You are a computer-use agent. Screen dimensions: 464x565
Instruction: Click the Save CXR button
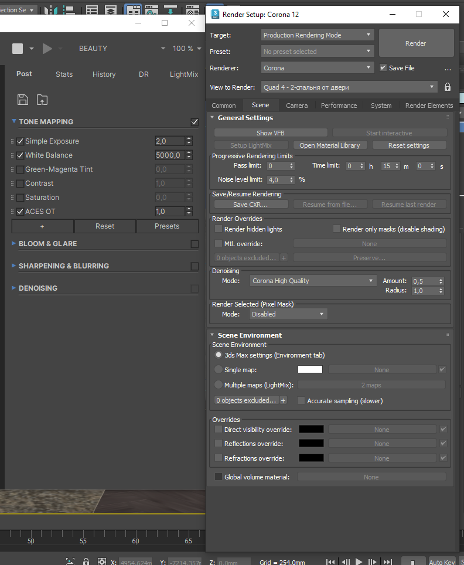pos(250,205)
